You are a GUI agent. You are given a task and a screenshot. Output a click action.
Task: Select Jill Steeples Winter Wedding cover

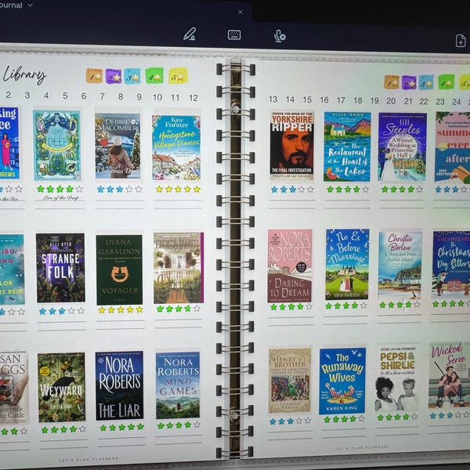[x=402, y=147]
